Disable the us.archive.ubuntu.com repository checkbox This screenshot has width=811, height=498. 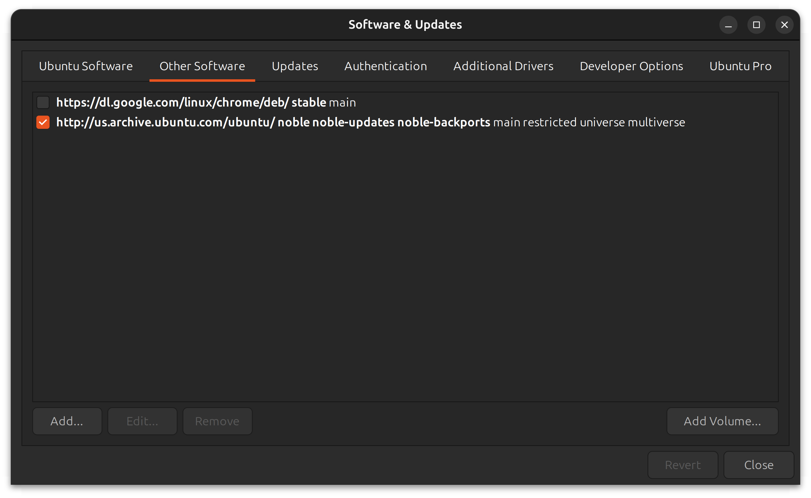click(43, 122)
